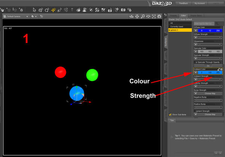The width and height of the screenshot is (225, 157).
Task: Click the blue sphere in the viewport
Action: [76, 93]
